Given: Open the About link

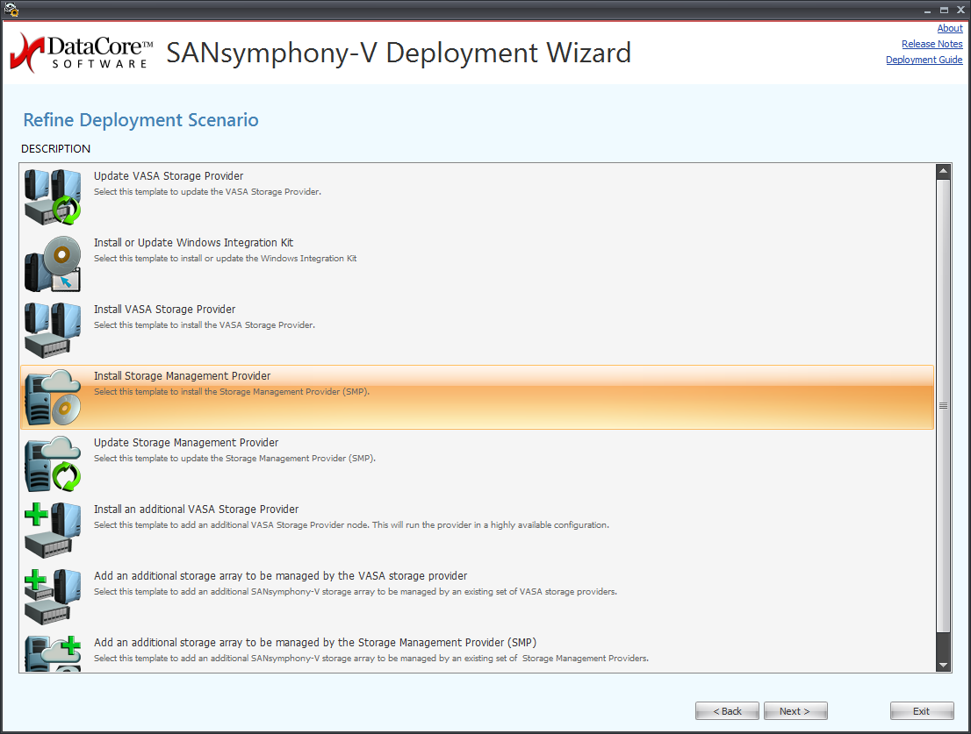Looking at the screenshot, I should pos(949,29).
